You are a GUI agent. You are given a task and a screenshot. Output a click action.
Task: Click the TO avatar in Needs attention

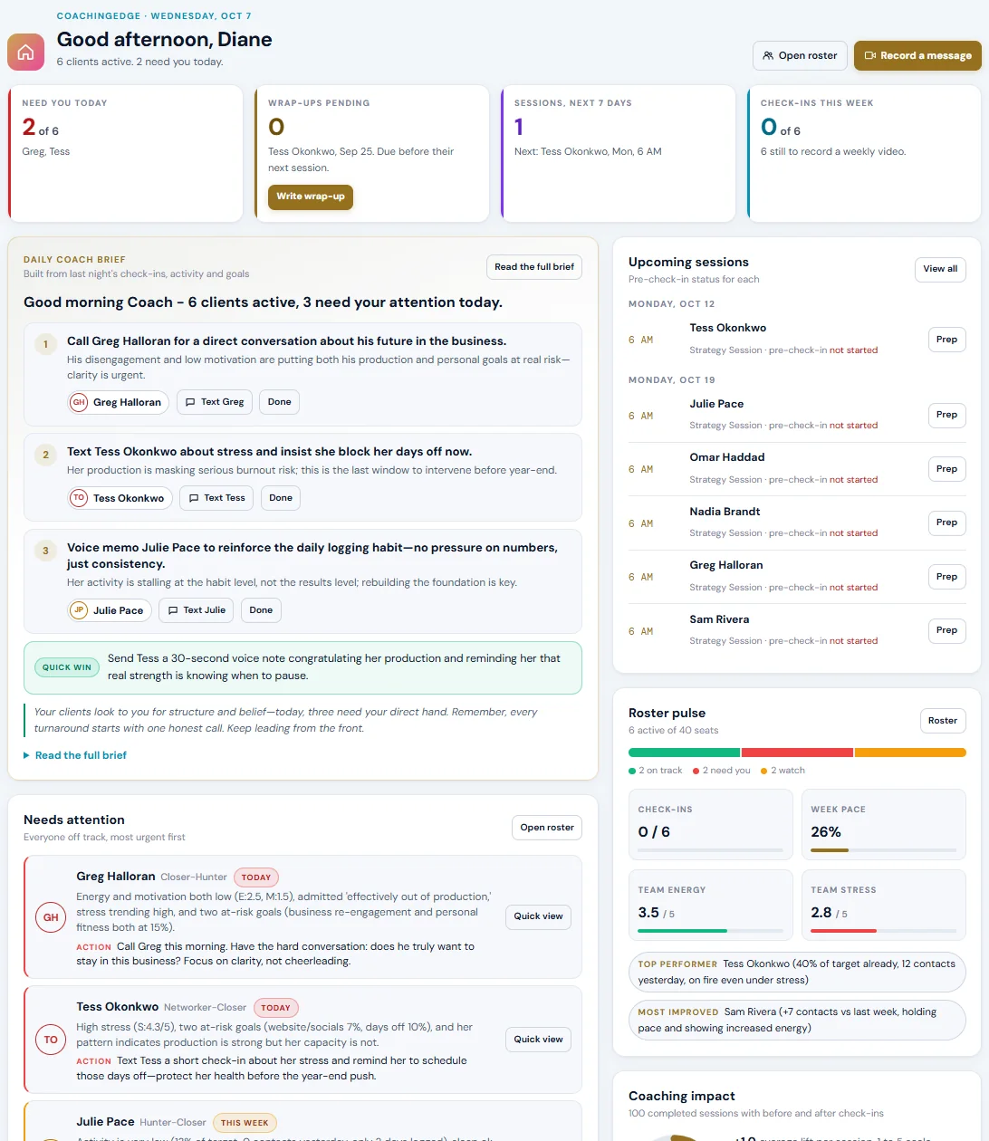point(51,1040)
